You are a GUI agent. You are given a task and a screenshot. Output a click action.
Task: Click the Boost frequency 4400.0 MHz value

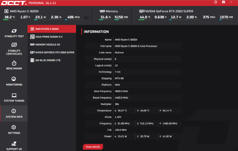(x=121, y=98)
